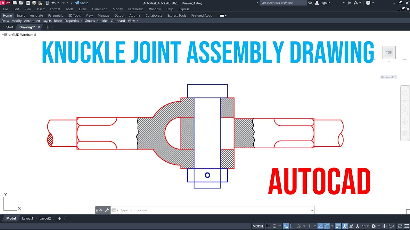Click the Share button

point(82,3)
